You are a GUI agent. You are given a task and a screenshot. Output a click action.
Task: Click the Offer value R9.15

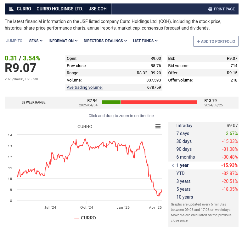(x=232, y=73)
